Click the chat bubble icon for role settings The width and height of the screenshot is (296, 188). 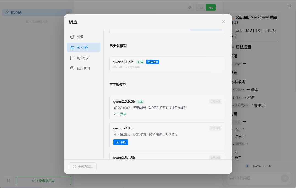72,58
